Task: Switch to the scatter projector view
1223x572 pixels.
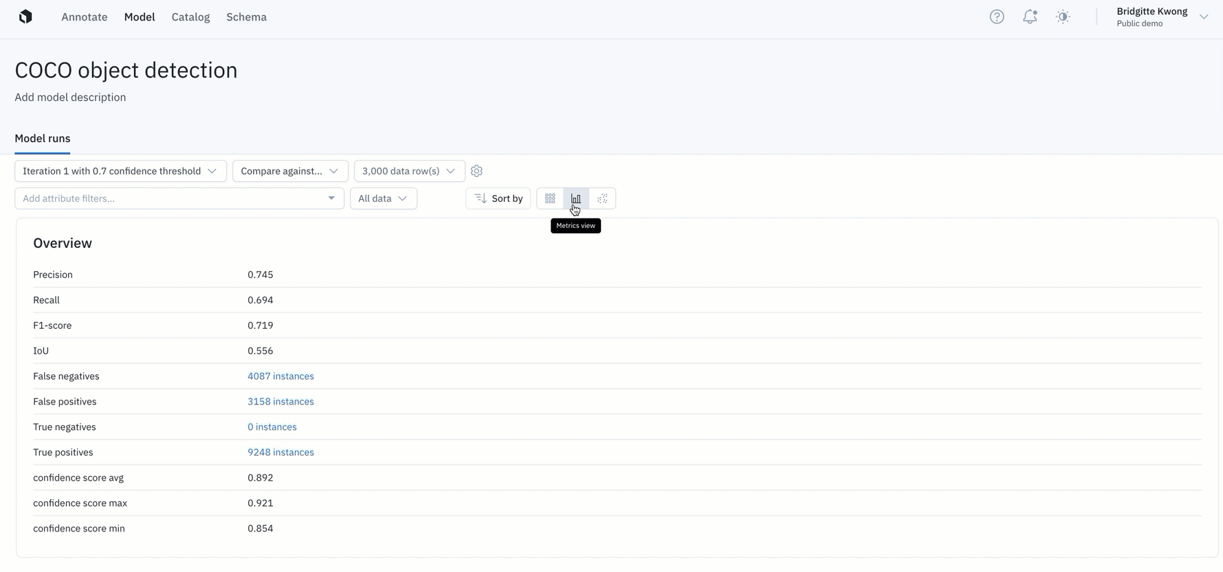Action: tap(602, 198)
